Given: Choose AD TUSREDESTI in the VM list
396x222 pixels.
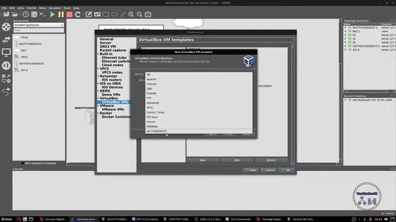Looking at the screenshot, I should point(199,131).
